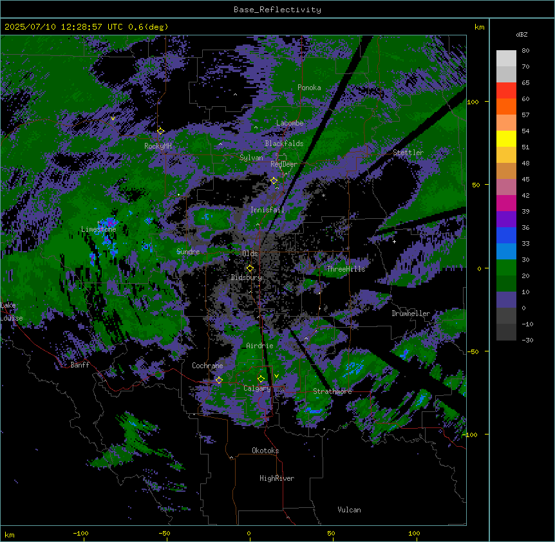Click the Sylvan label
This screenshot has width=555, height=542.
(251, 158)
